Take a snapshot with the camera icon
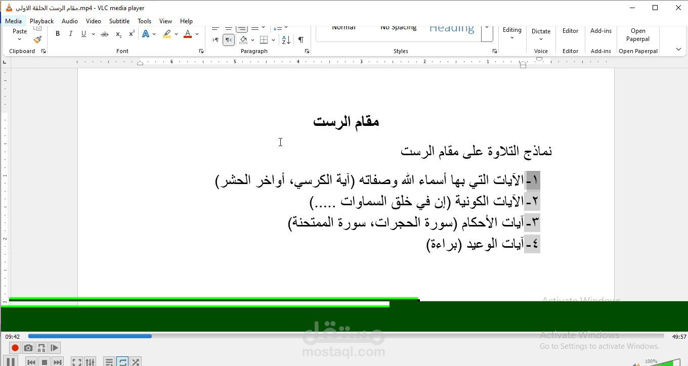Image resolution: width=688 pixels, height=366 pixels. (x=28, y=348)
